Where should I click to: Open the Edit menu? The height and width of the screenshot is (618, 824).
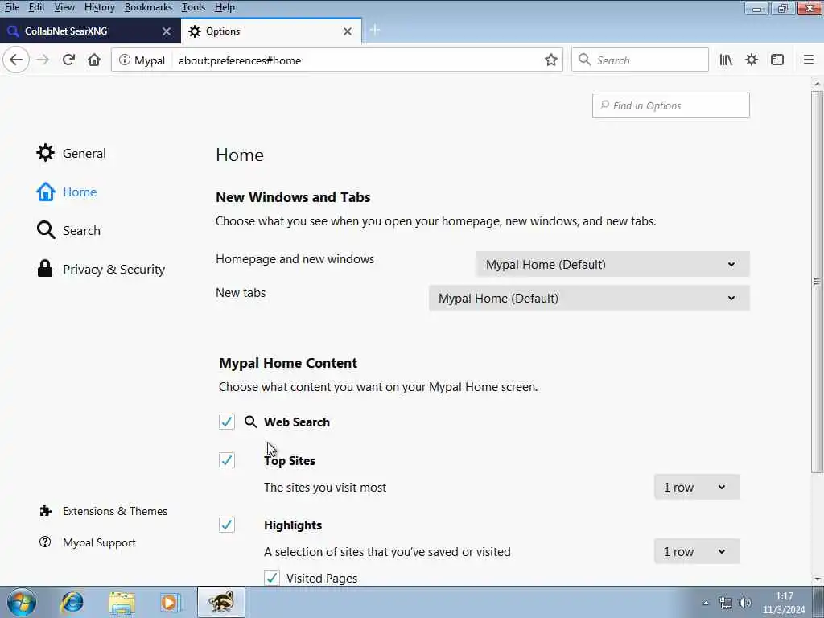tap(36, 7)
